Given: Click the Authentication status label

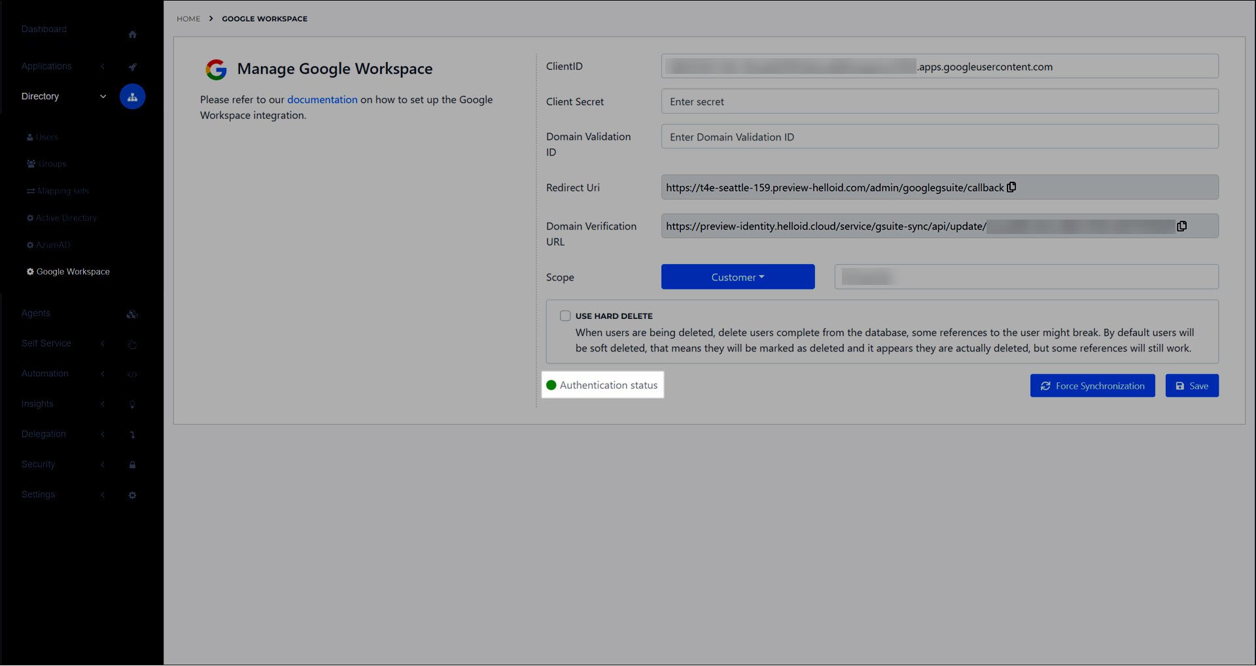Looking at the screenshot, I should pos(608,386).
